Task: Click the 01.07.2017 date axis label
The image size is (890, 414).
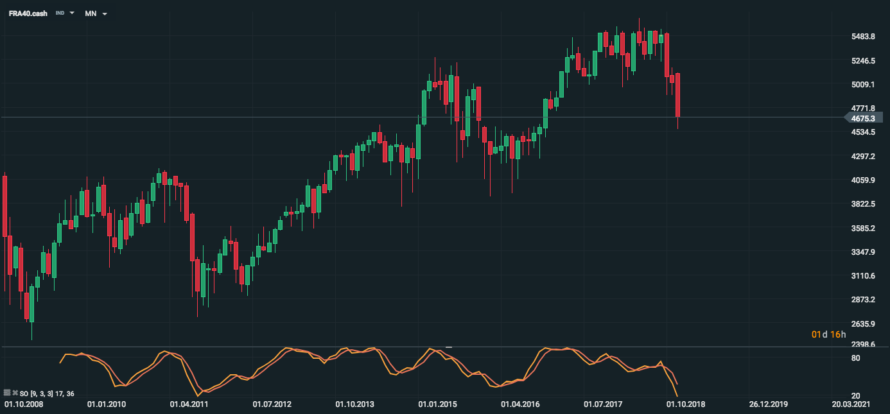Action: point(604,405)
